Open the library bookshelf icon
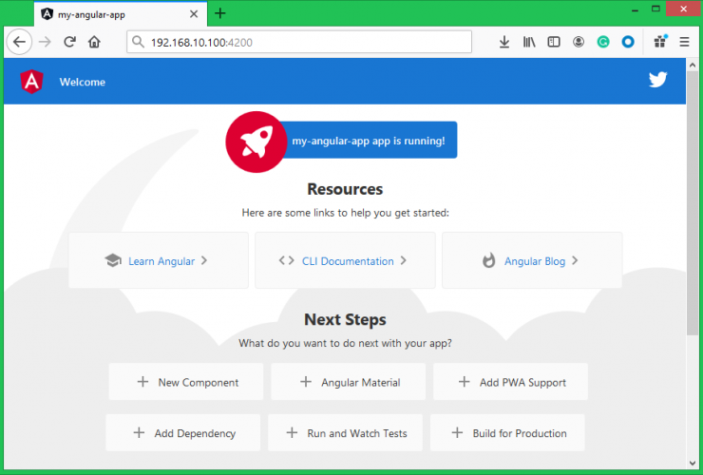This screenshot has height=475, width=703. 529,42
